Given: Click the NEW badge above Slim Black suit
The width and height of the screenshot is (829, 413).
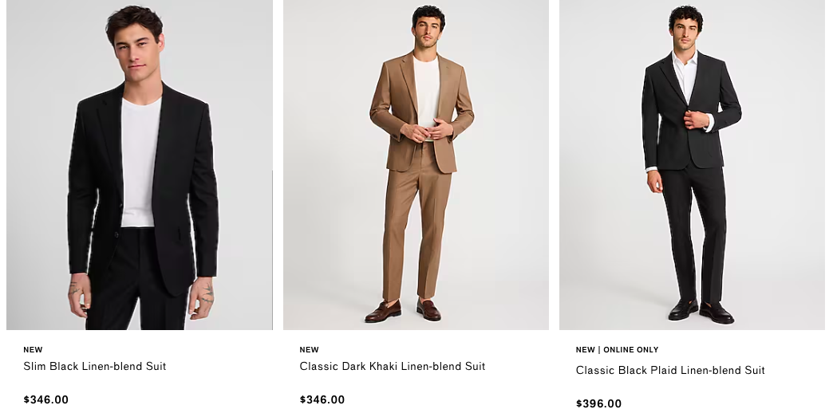Looking at the screenshot, I should click(33, 350).
